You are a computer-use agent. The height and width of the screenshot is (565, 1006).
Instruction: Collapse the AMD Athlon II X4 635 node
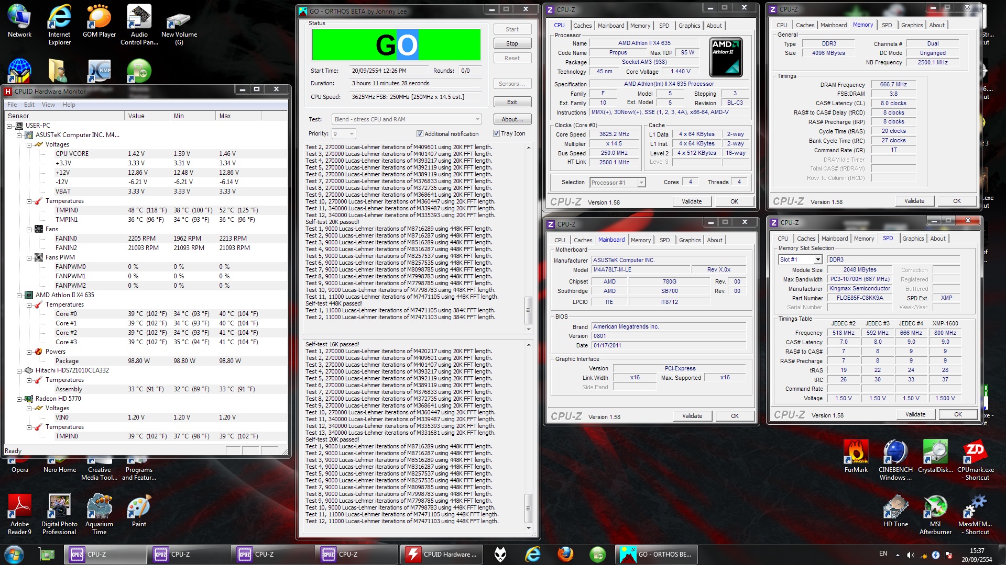coord(19,295)
